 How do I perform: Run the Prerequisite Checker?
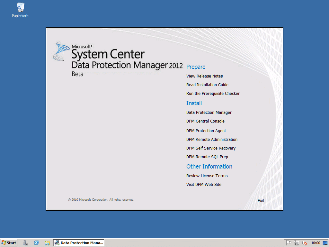point(213,94)
